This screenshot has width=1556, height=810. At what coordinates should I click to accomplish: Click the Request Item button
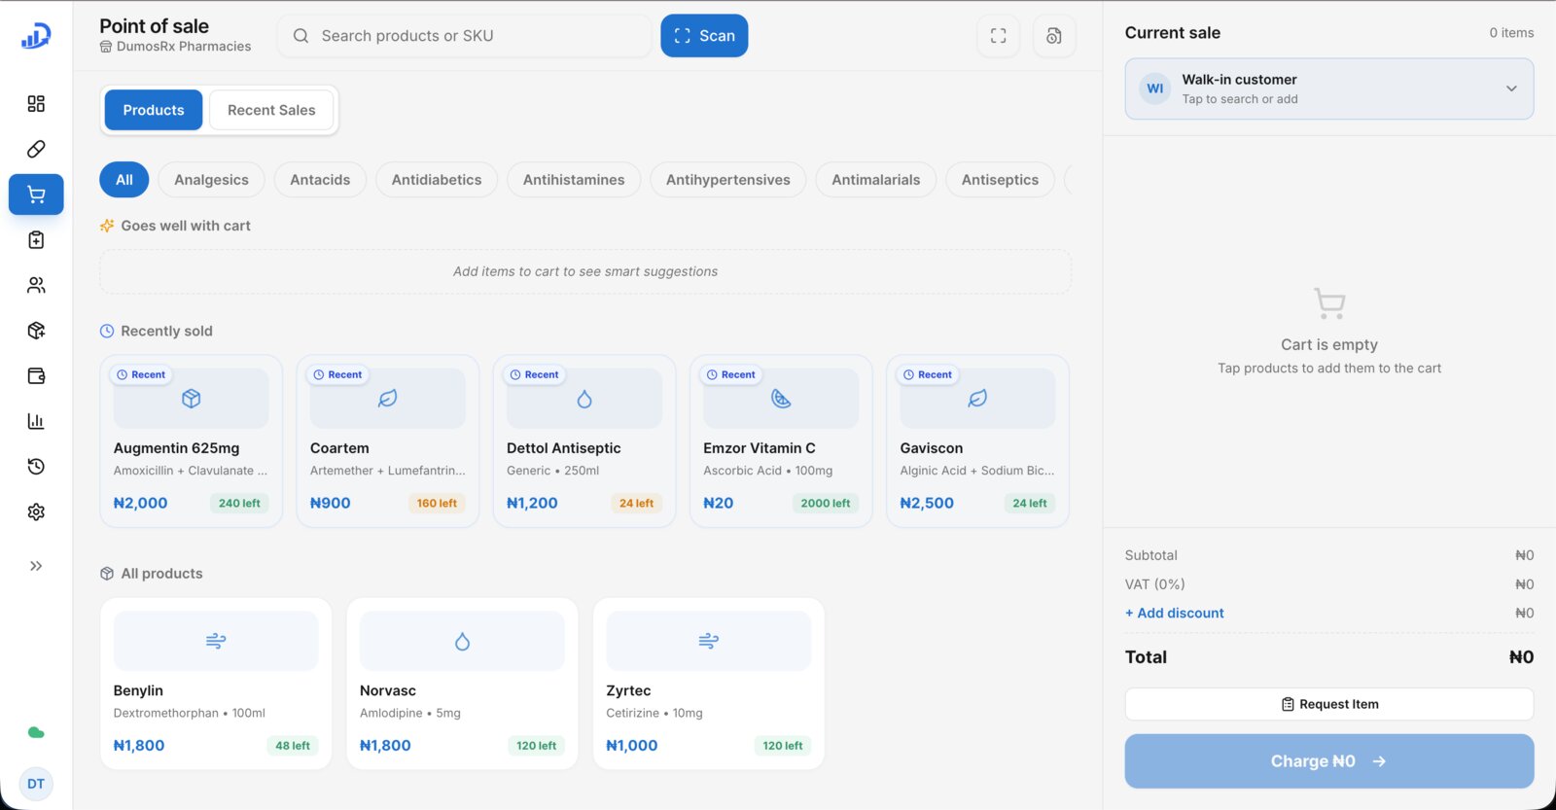[x=1329, y=704]
